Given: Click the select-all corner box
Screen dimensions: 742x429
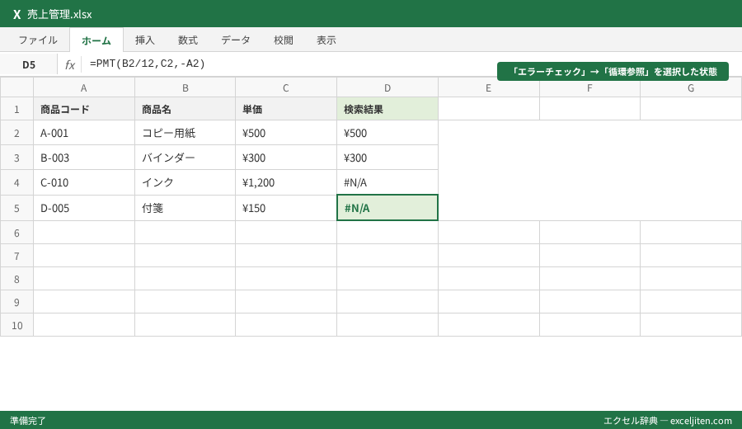Looking at the screenshot, I should [x=16, y=87].
